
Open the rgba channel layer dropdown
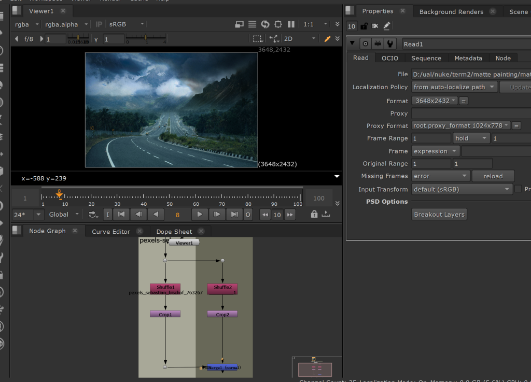[26, 24]
